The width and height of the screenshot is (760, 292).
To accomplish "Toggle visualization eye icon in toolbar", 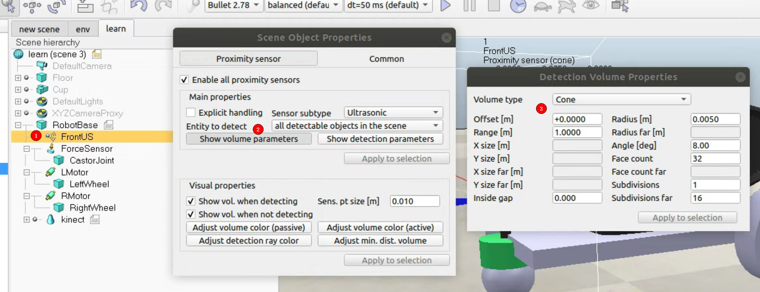I will [591, 5].
